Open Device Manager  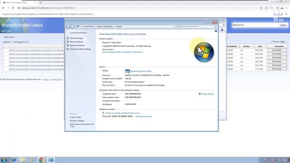tap(77, 38)
